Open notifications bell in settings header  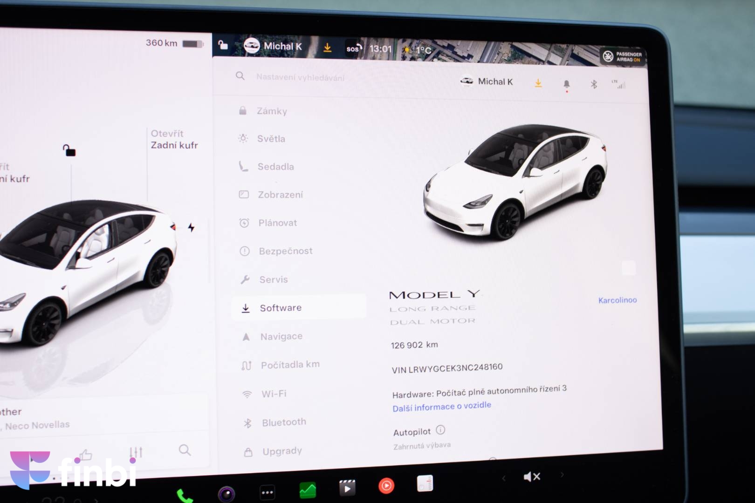(x=567, y=84)
